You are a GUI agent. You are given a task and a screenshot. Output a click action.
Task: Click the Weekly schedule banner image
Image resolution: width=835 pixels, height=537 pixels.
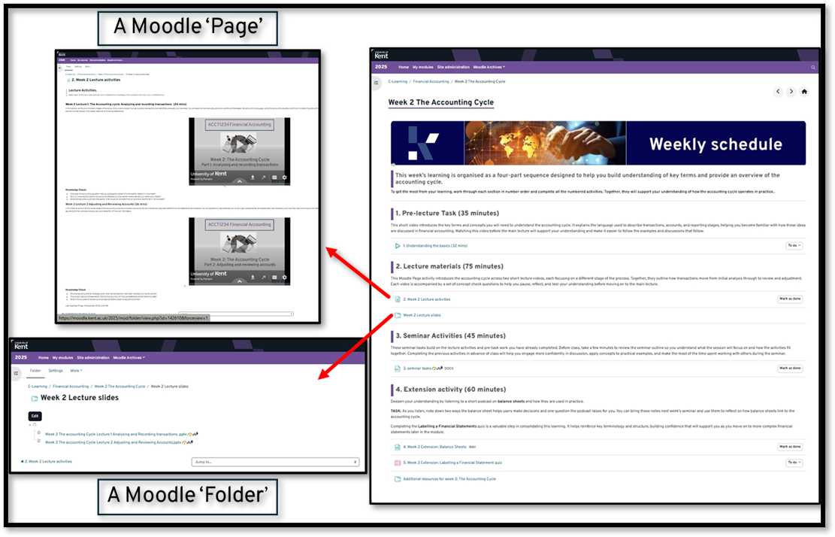[x=598, y=143]
